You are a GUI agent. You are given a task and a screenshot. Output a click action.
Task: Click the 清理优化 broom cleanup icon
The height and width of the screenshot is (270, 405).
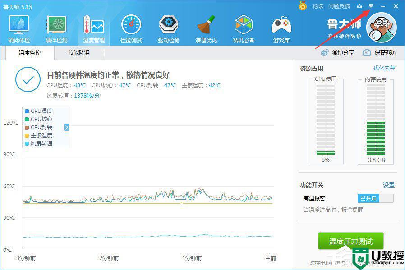click(206, 26)
